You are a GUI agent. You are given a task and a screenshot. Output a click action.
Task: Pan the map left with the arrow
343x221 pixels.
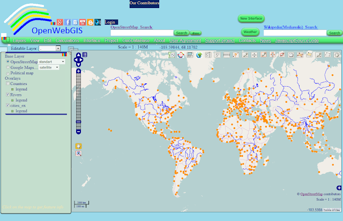pos(76,59)
